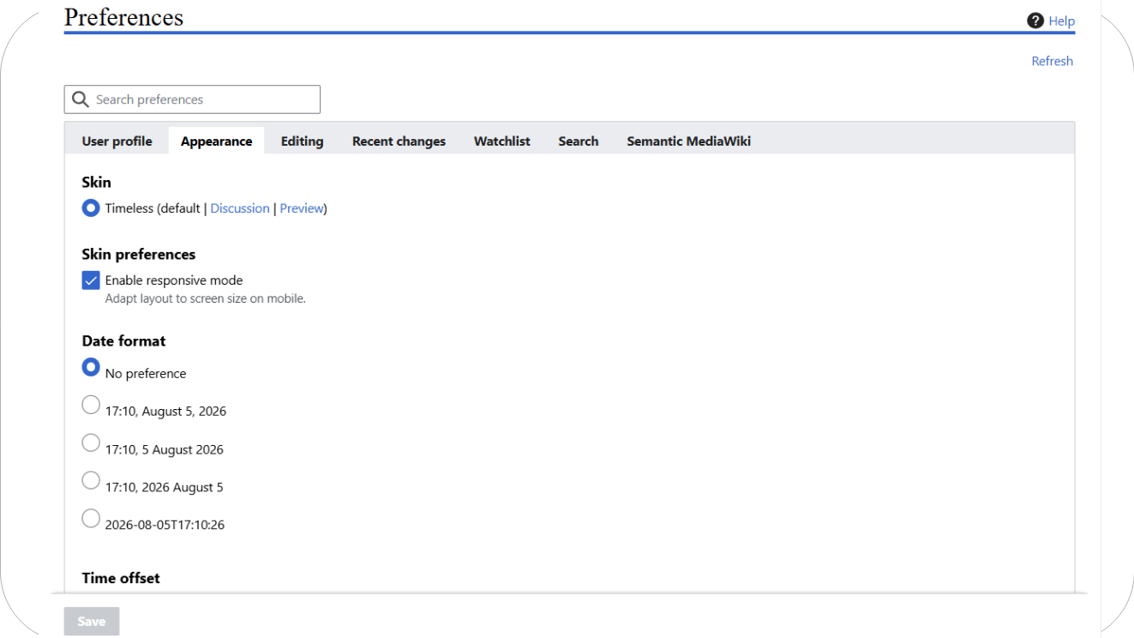Click the Time offset heading
Screen dimensions: 1134x638
[x=121, y=578]
